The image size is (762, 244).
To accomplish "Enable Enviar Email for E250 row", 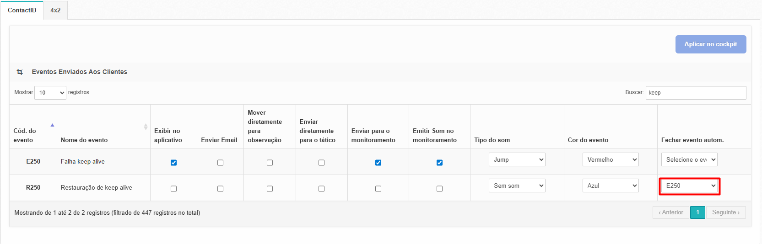I will (220, 163).
